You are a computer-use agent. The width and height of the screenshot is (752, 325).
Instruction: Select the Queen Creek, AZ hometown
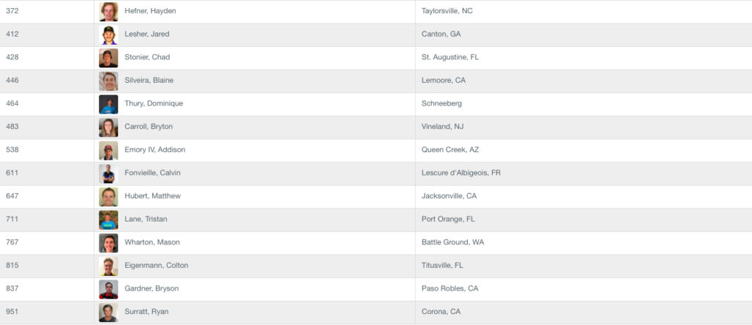[450, 150]
